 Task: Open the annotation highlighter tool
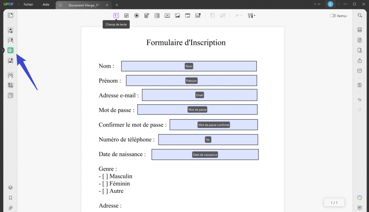[x=10, y=31]
